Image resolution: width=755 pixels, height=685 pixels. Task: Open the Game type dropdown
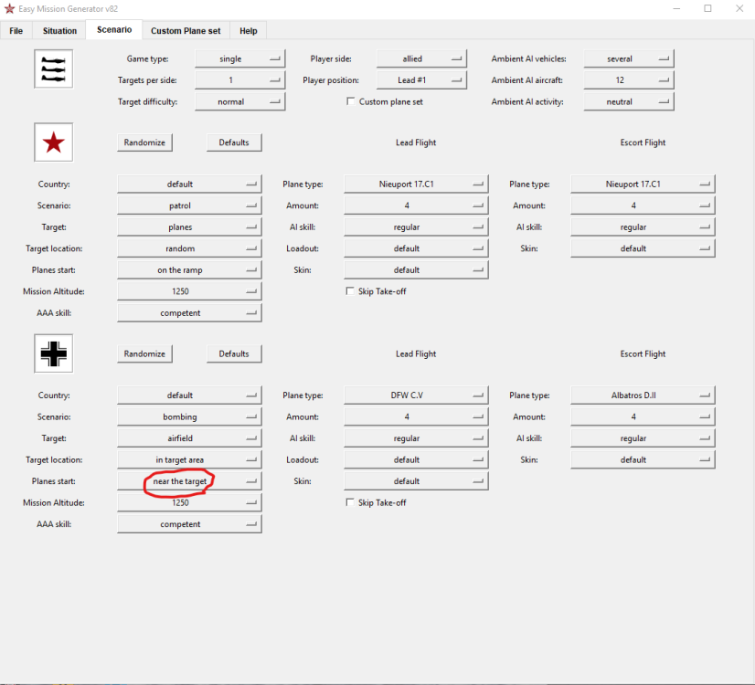(239, 58)
